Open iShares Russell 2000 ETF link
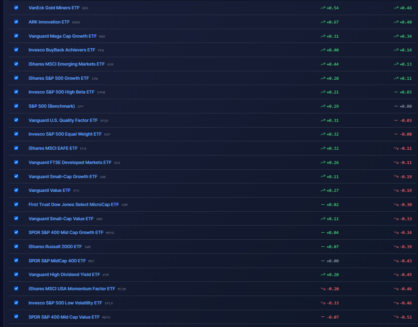This screenshot has width=418, height=327. tap(55, 246)
